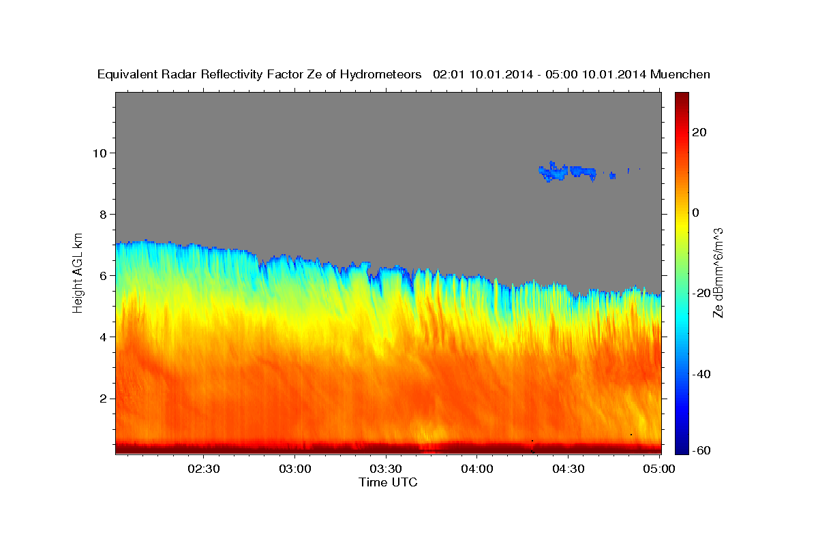Click the '04:30' time tick label
818x545 pixels.
[x=568, y=469]
